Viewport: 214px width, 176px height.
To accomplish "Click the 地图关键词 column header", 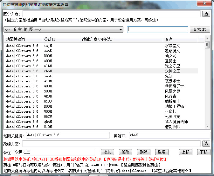I will click(x=23, y=40).
